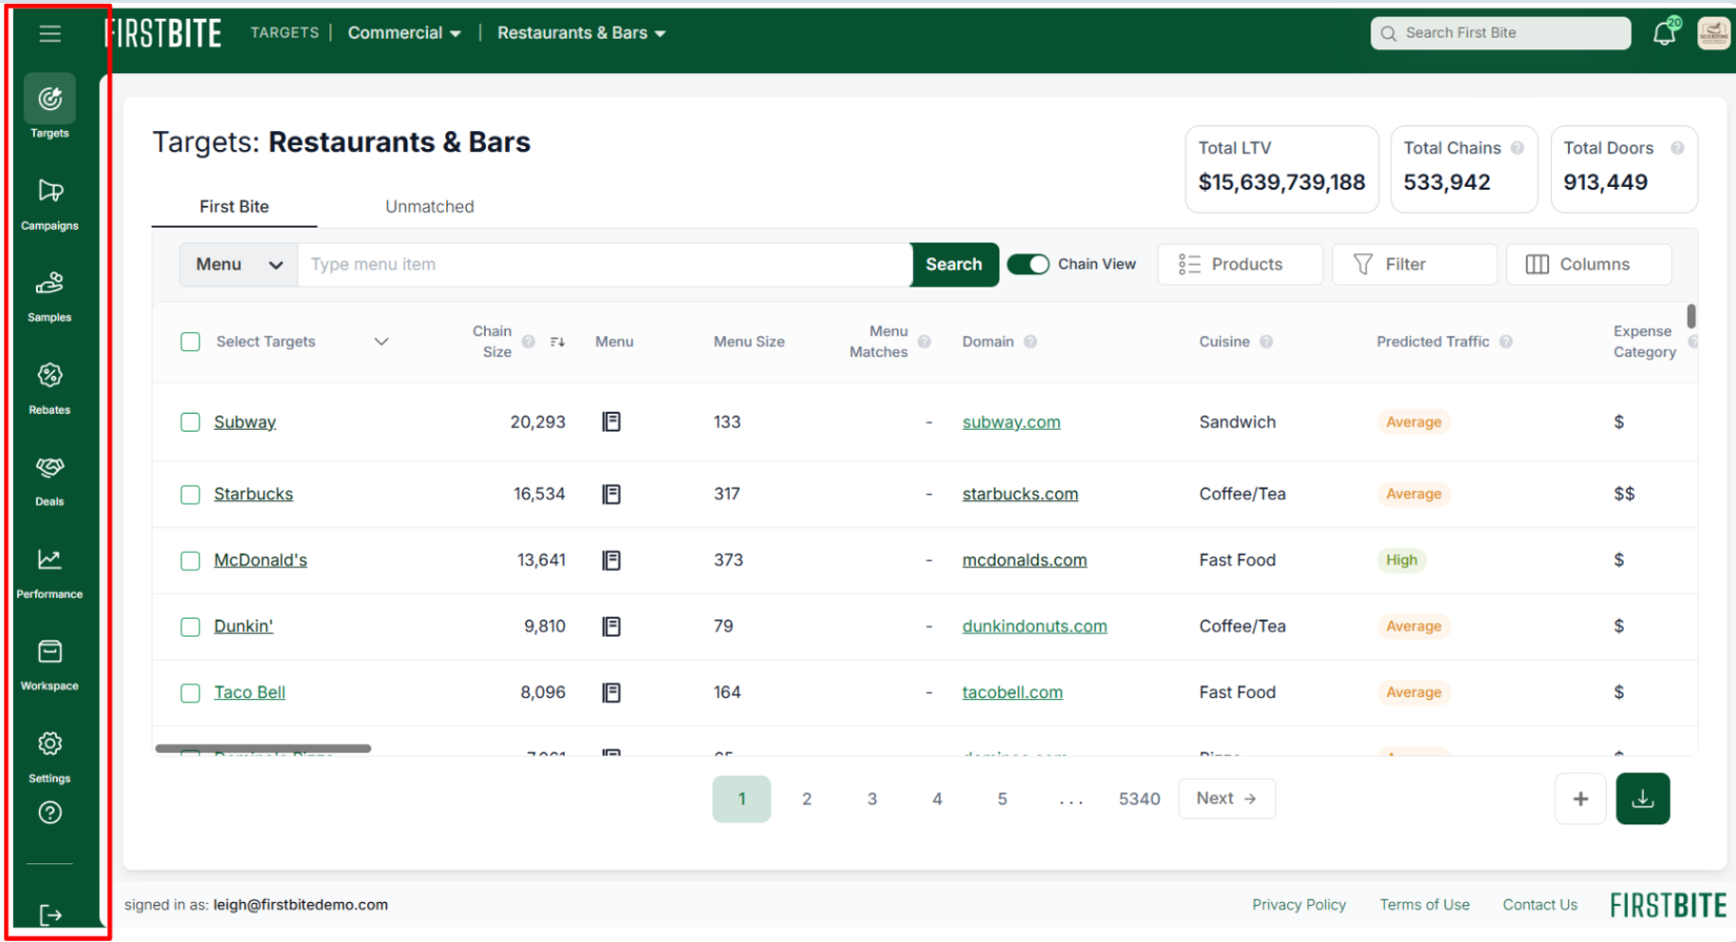The image size is (1736, 942).
Task: Click the Chain Size info icon
Action: [x=529, y=342]
